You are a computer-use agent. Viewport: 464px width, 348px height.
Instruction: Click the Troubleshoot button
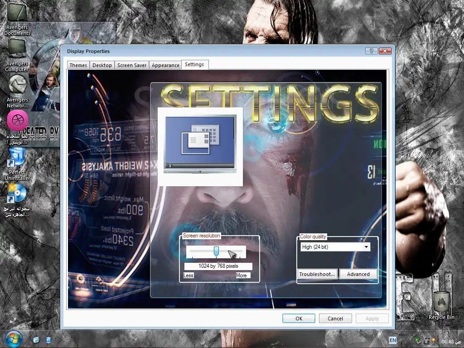click(x=317, y=274)
